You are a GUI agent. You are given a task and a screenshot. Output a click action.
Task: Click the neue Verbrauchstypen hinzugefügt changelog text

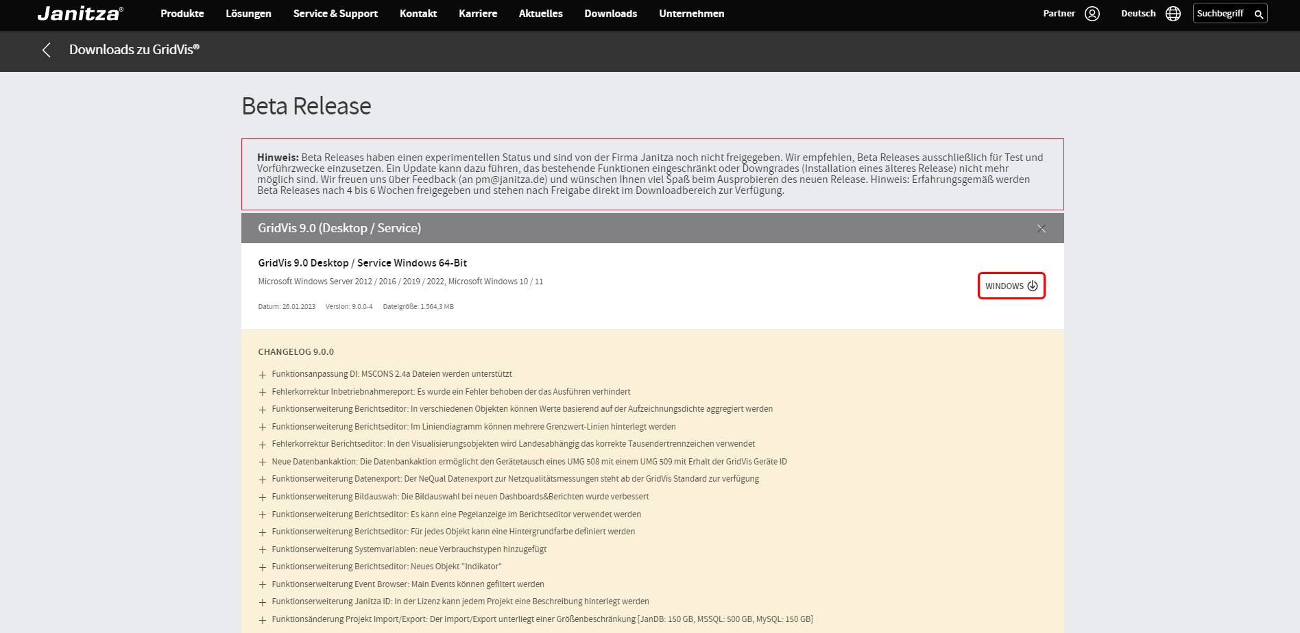(x=409, y=549)
